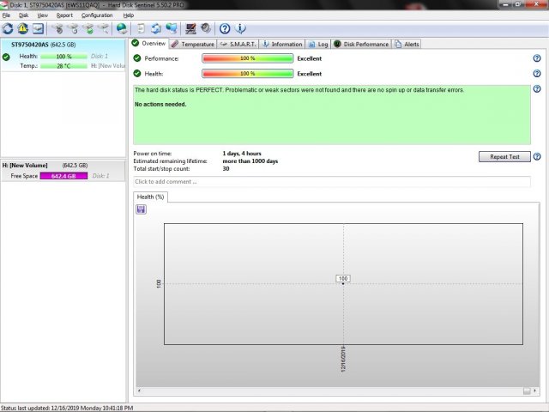Switch to the Temperature tab

tap(192, 44)
